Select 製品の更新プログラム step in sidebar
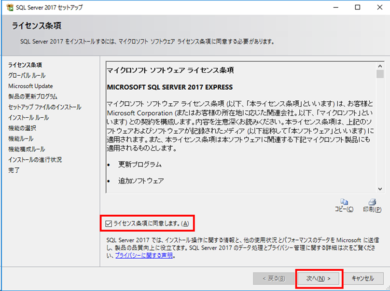The image size is (390, 291). coord(33,97)
